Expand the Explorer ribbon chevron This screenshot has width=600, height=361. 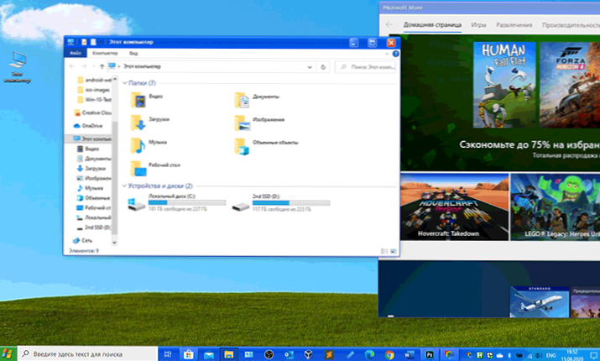(387, 54)
